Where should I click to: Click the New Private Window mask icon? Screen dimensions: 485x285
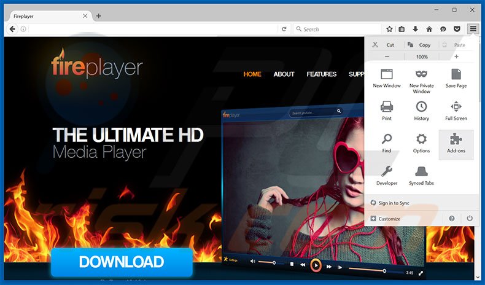point(421,74)
